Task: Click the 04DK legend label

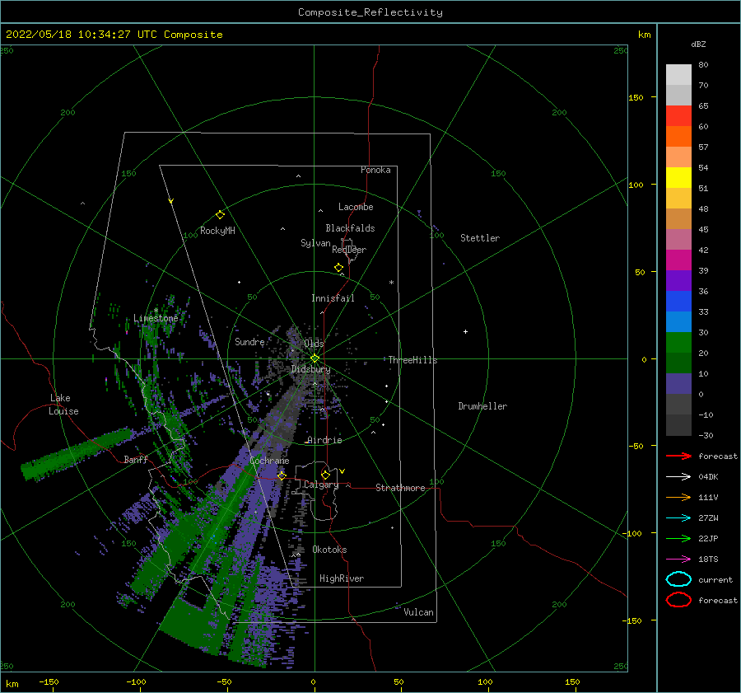Action: click(x=708, y=476)
